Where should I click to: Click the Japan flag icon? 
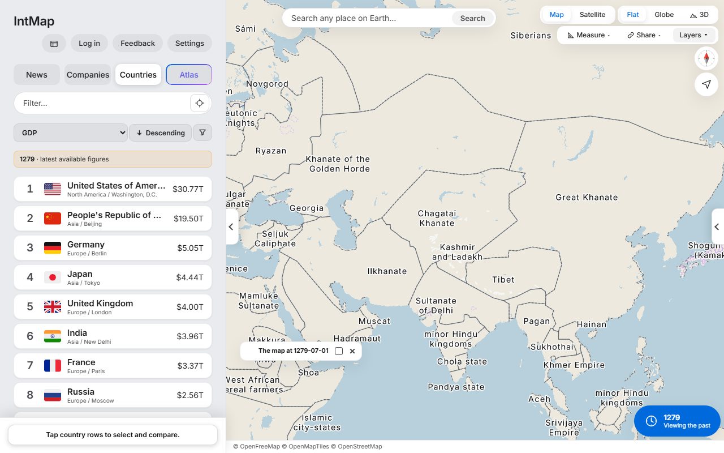point(53,277)
